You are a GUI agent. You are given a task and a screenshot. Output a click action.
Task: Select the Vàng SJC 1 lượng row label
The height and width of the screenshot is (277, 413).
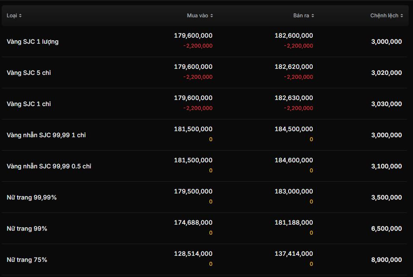[32, 42]
